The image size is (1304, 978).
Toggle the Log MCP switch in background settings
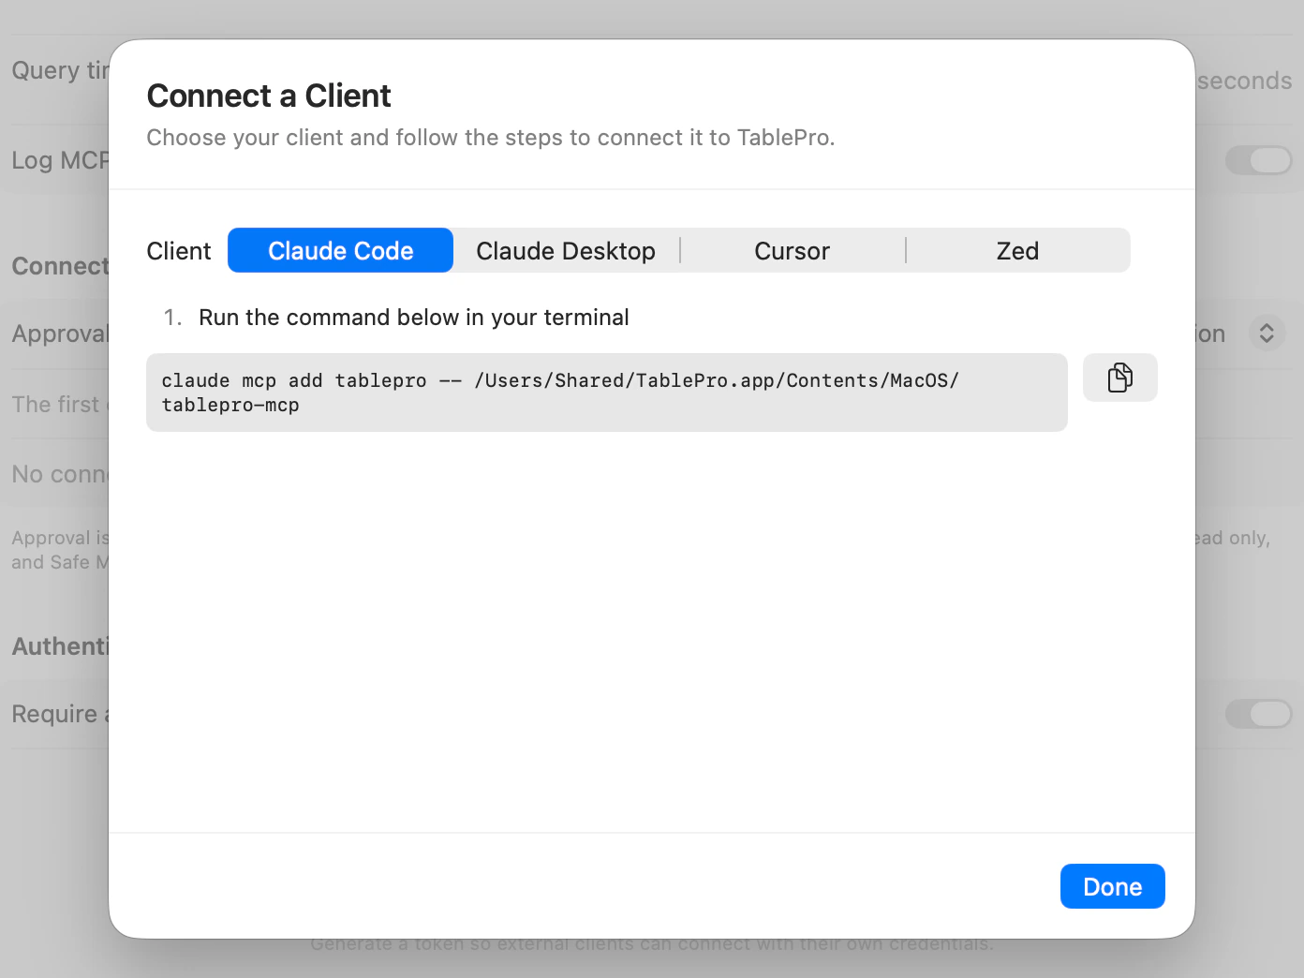1259,160
